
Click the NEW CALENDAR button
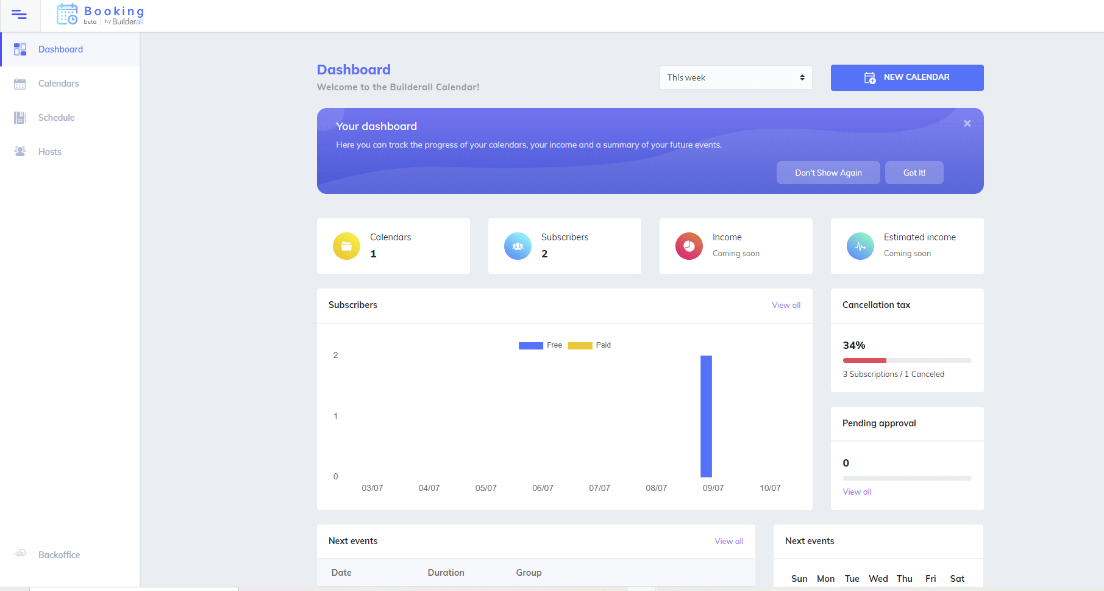click(x=906, y=77)
